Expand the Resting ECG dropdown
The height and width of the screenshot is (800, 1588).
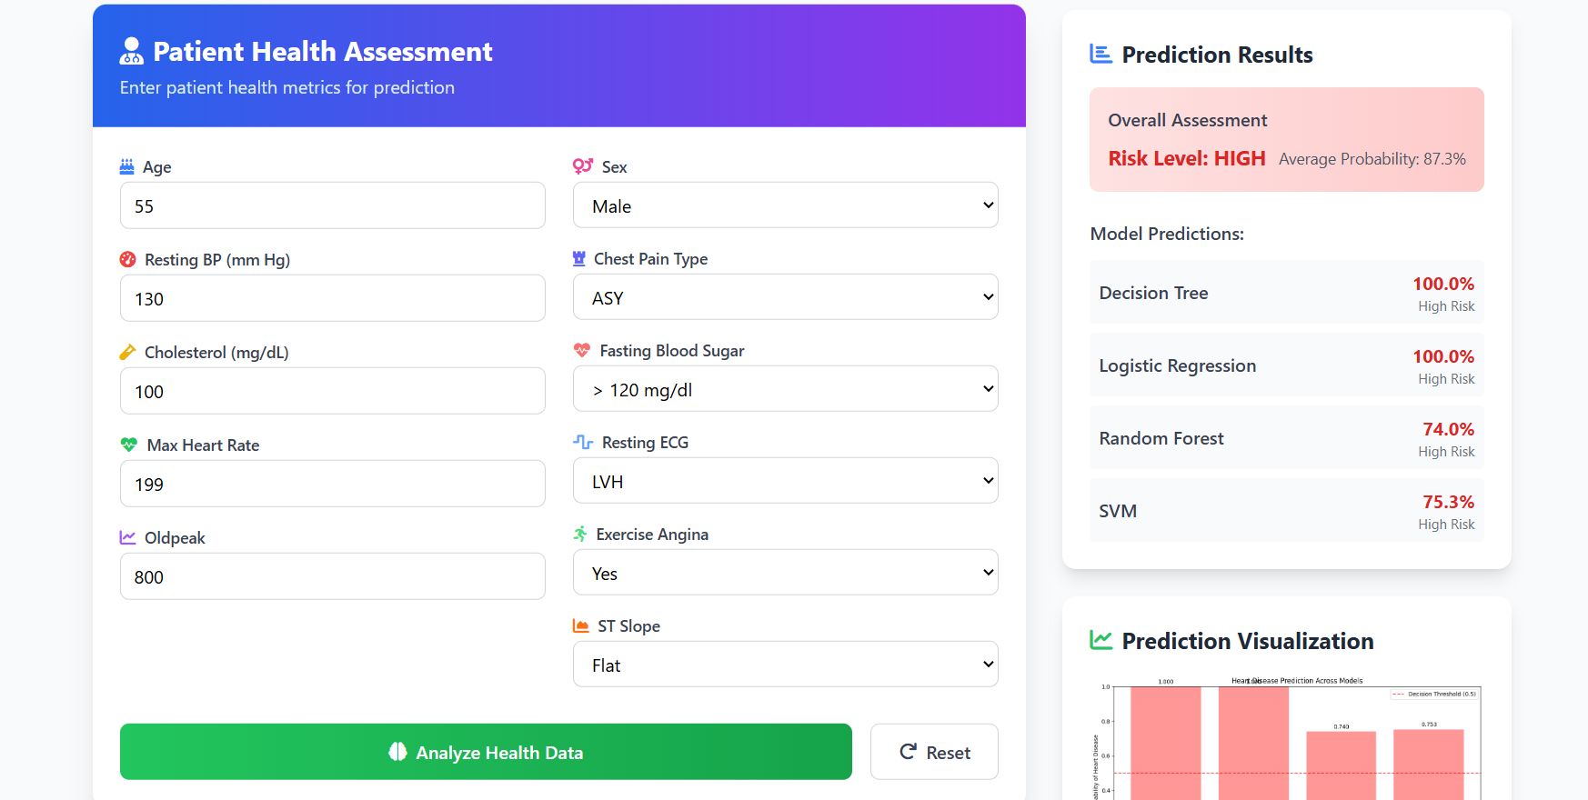point(785,481)
